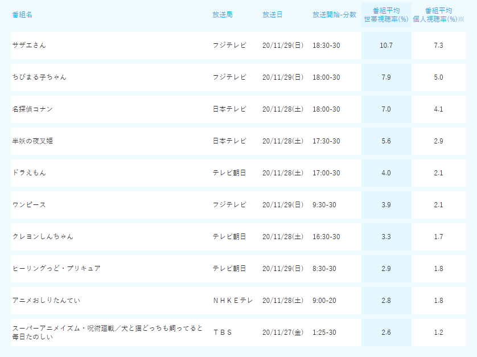Select the サザエさん program name
477x357 pixels.
pos(29,46)
